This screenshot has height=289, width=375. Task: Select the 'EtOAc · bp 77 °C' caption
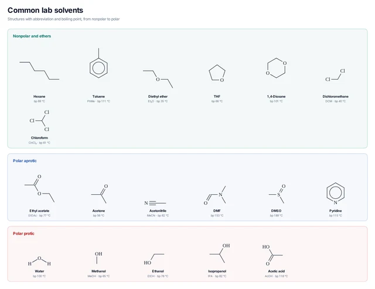39,215
